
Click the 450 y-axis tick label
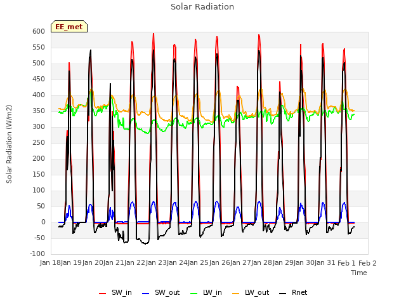(39, 79)
